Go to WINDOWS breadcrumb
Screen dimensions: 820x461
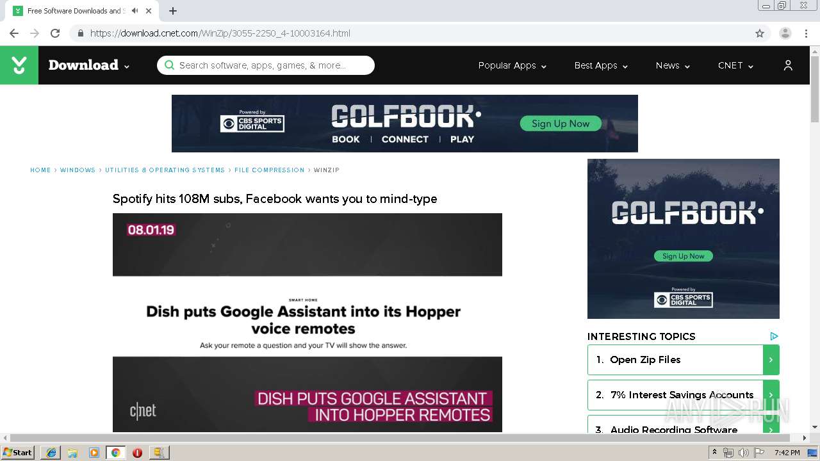[x=78, y=170]
